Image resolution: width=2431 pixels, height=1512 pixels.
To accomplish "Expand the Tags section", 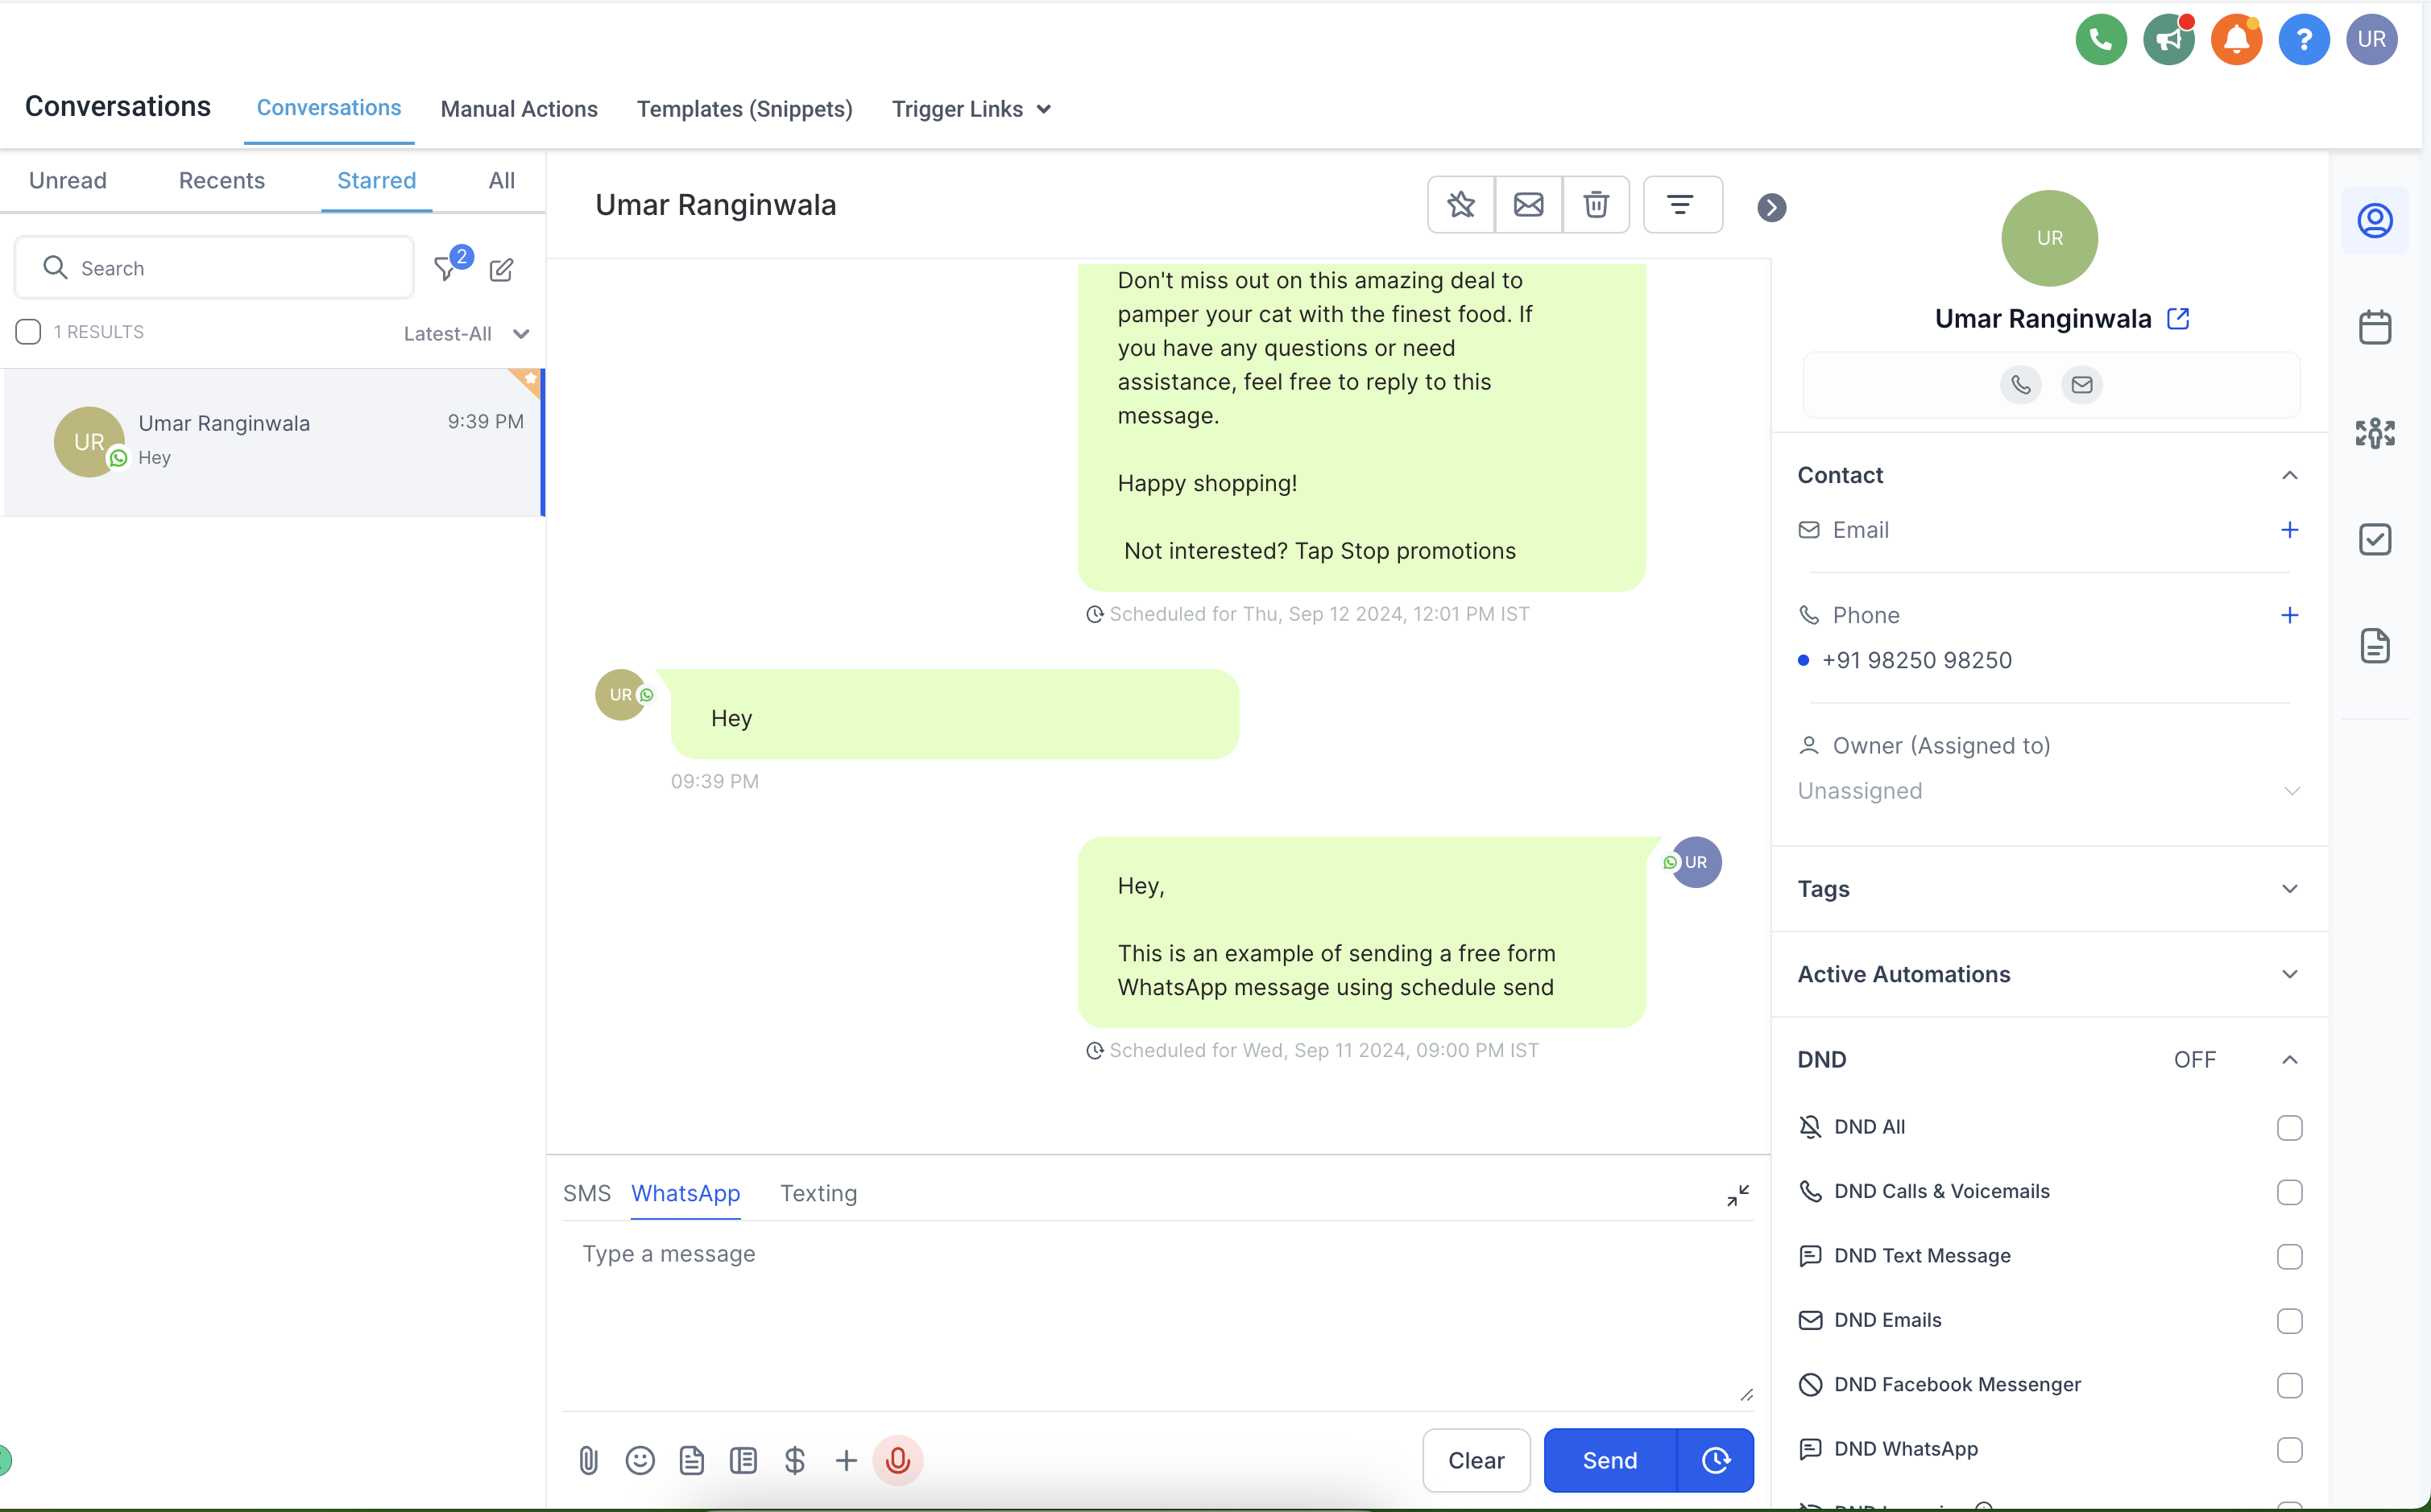I will pos(2048,889).
